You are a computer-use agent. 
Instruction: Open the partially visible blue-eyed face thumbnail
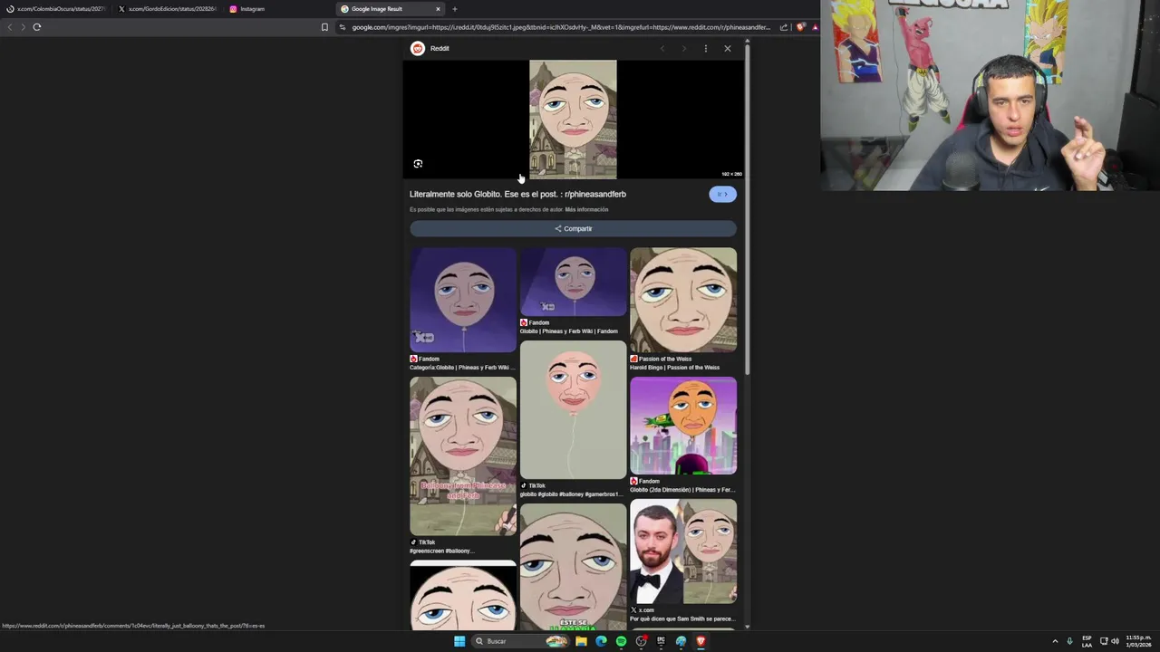click(x=463, y=595)
